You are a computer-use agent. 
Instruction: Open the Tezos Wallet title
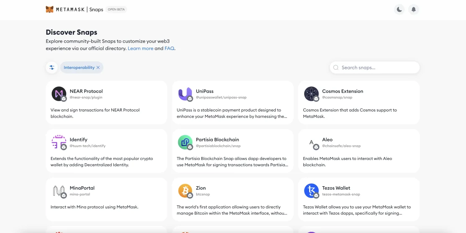coord(336,188)
